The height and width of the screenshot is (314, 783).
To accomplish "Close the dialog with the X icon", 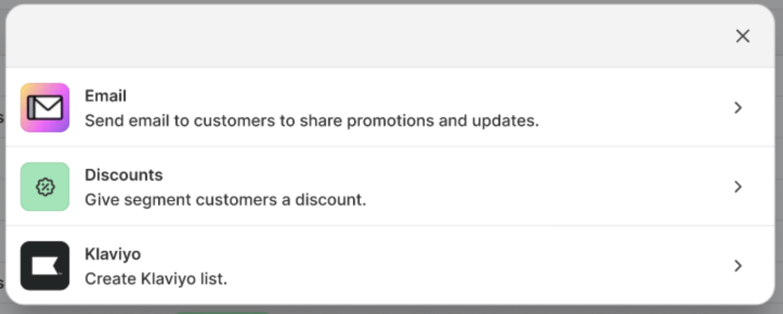I will pyautogui.click(x=743, y=36).
